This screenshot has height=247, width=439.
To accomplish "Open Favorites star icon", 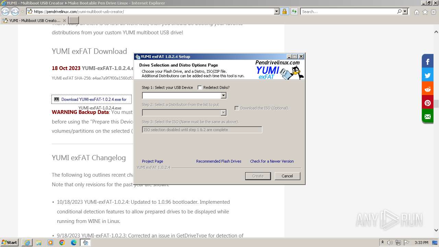I will [425, 12].
